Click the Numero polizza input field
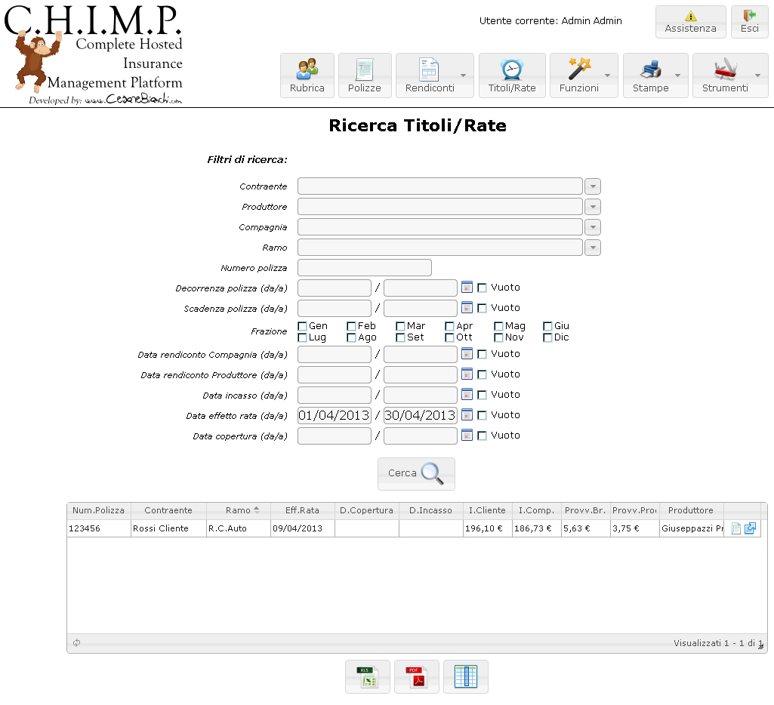 [x=364, y=268]
